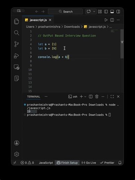Viewport: 135px width, 180px height.
Task: Click the terminal prompt input
Action: (110, 115)
